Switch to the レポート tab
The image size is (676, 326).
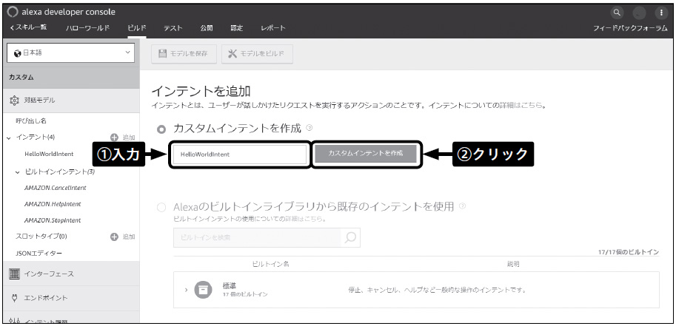(273, 28)
